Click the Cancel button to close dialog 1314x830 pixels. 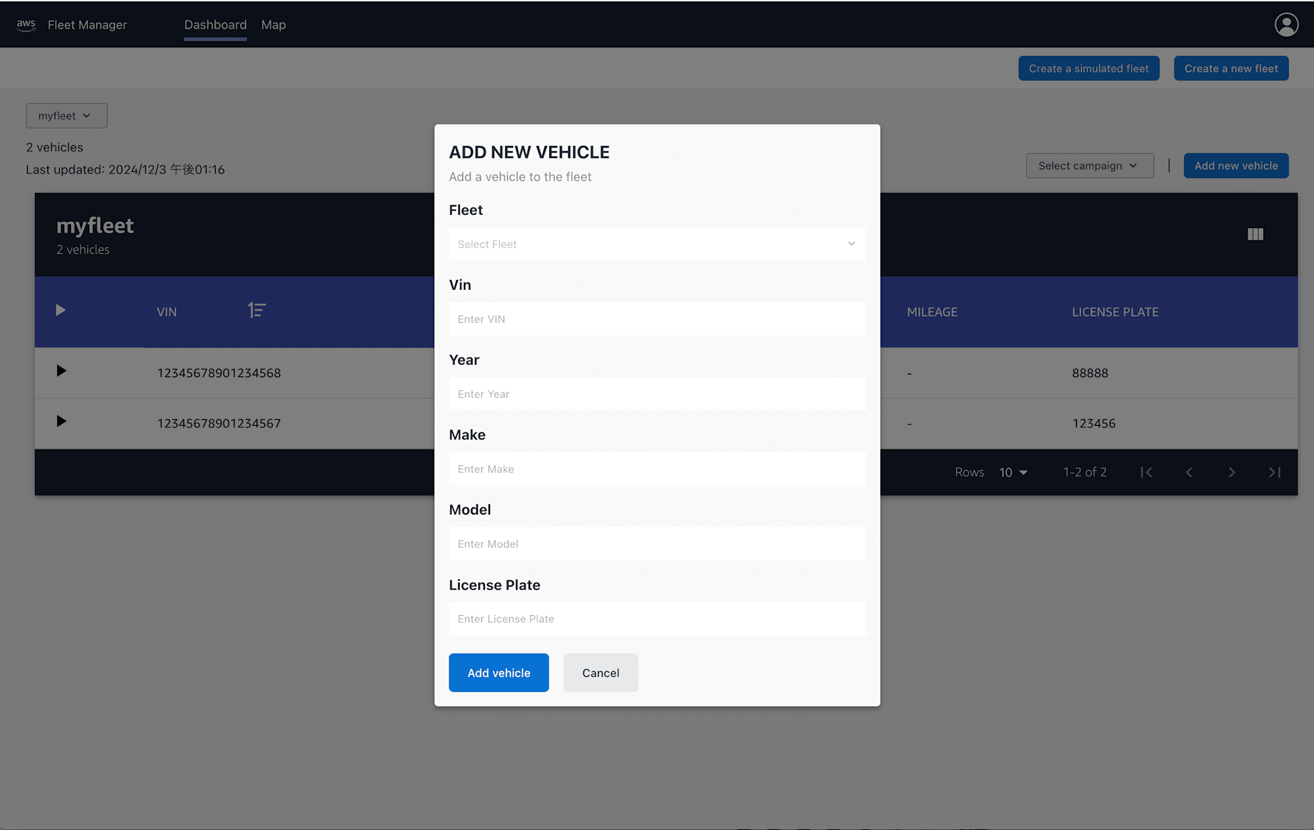(600, 672)
